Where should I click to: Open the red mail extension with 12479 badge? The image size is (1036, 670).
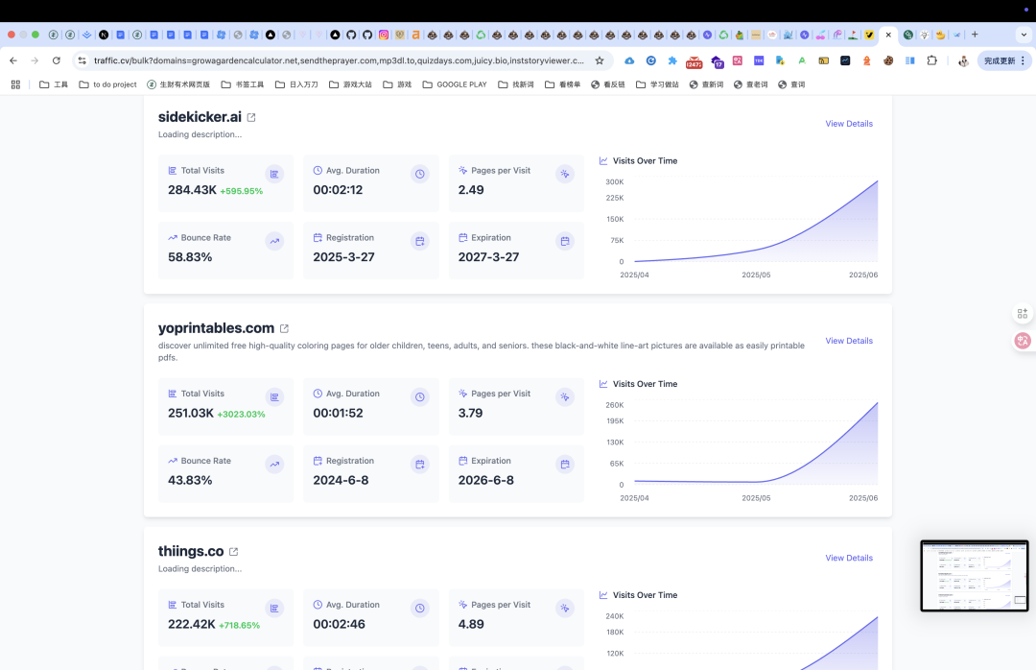click(694, 61)
